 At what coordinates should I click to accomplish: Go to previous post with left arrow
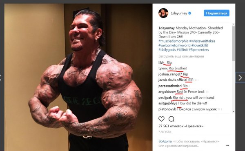(1, 78)
